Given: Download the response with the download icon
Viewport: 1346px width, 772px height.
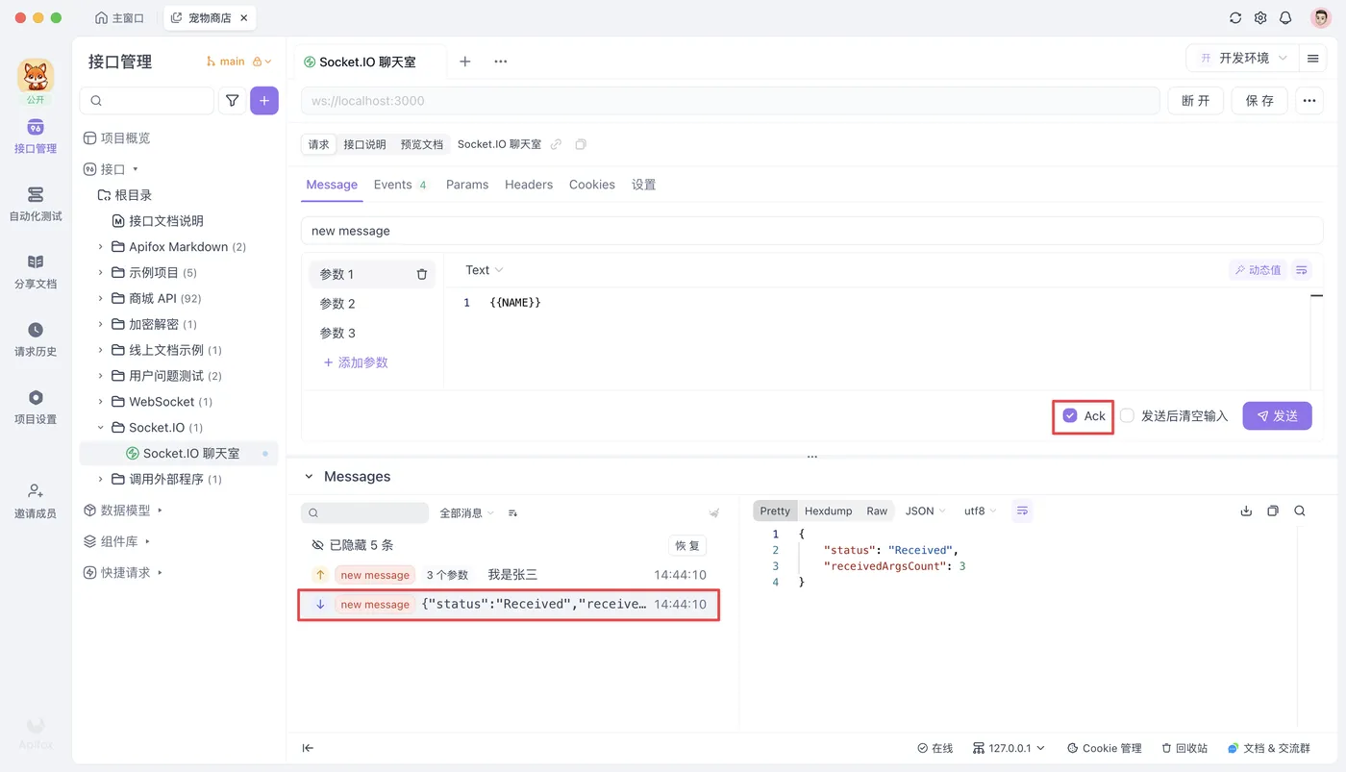Looking at the screenshot, I should (x=1246, y=511).
